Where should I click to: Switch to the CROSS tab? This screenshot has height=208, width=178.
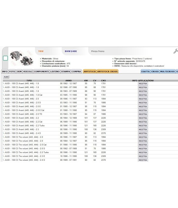tap(155, 71)
